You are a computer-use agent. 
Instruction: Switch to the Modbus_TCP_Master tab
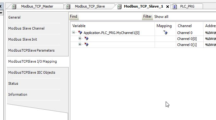(37, 6)
